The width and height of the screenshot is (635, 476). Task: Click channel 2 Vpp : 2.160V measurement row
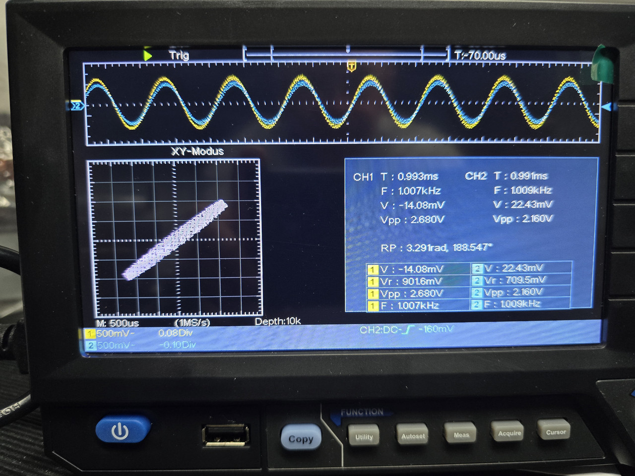[521, 292]
